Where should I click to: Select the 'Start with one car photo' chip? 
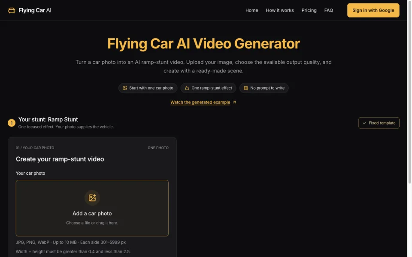pos(148,88)
